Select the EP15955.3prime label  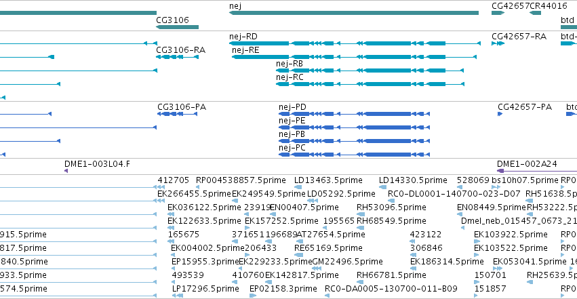click(x=205, y=262)
